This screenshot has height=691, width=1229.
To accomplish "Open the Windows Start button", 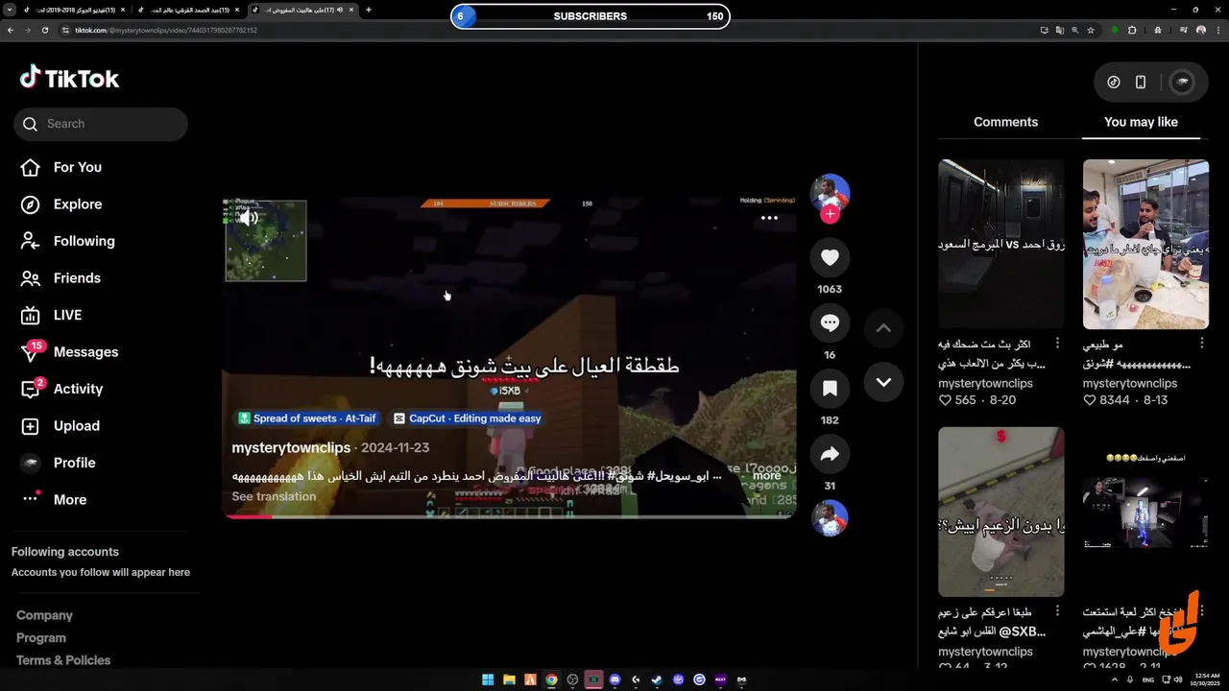I will click(488, 679).
